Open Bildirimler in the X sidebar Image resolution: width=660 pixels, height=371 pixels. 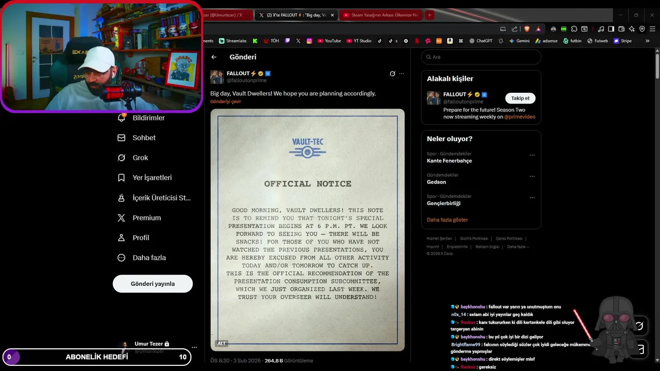pyautogui.click(x=141, y=118)
